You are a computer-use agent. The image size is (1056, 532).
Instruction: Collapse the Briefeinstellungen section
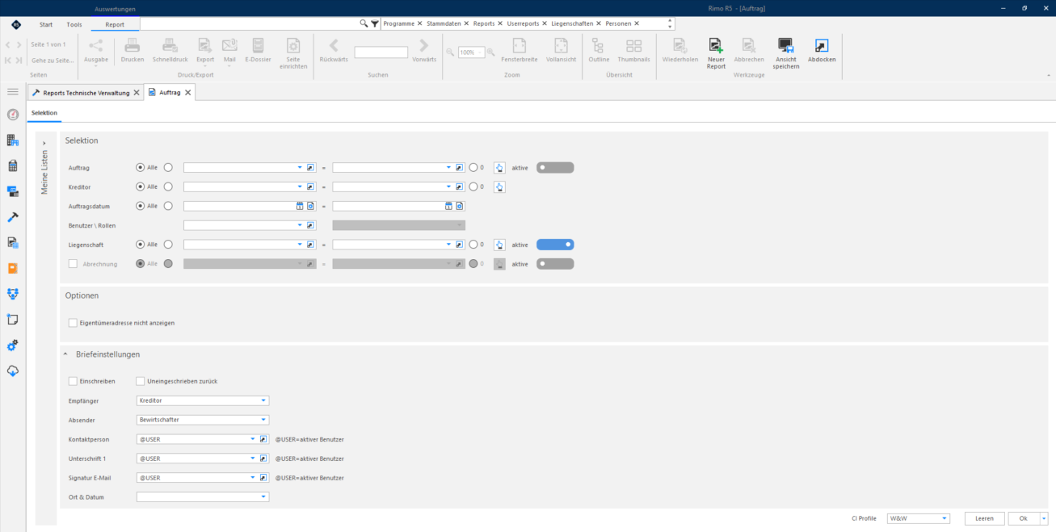(65, 354)
